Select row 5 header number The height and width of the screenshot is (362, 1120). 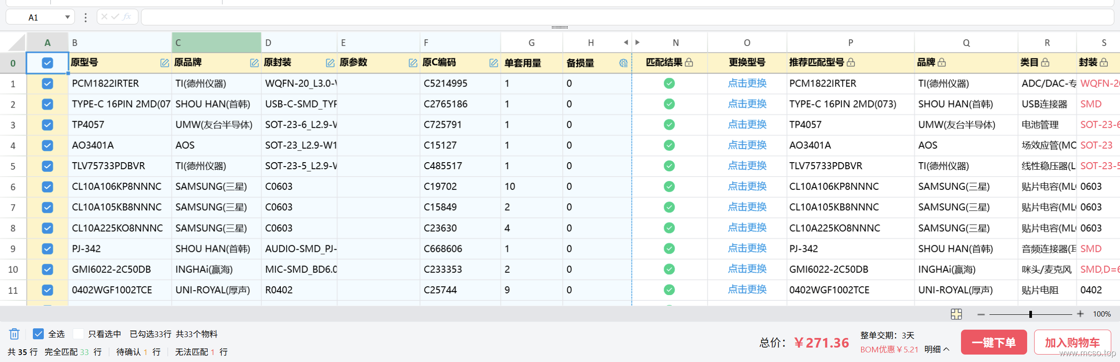coord(13,166)
